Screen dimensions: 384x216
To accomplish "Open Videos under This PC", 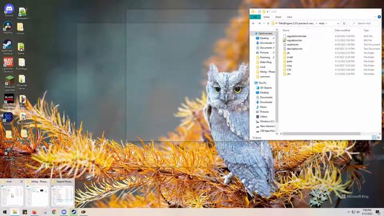I will click(264, 116).
